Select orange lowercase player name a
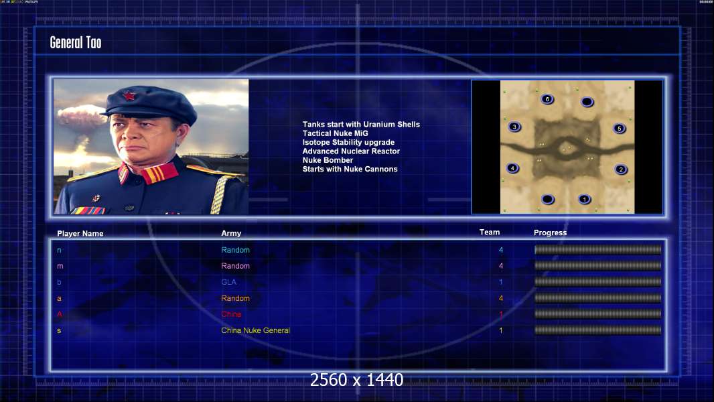714x402 pixels. point(59,299)
